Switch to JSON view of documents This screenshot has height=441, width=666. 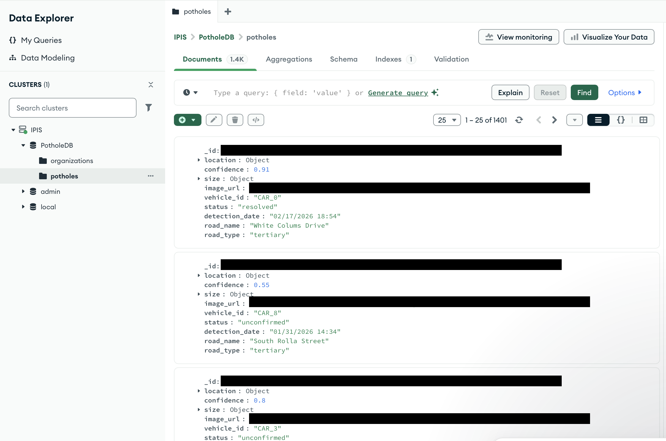[x=621, y=120]
